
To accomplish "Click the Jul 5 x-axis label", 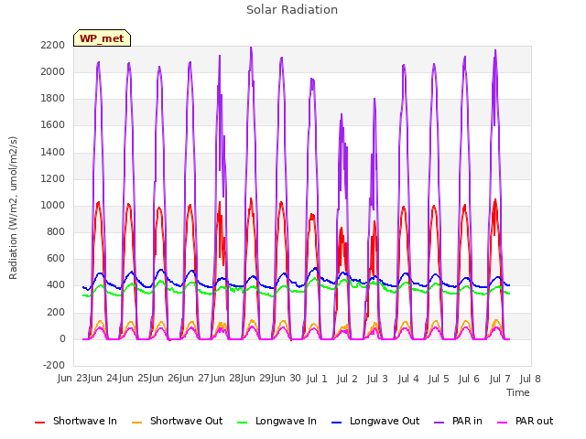I will (439, 379).
